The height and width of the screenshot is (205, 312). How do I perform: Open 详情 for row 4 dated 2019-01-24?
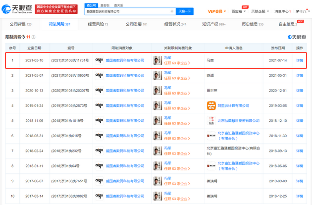tap(300, 105)
